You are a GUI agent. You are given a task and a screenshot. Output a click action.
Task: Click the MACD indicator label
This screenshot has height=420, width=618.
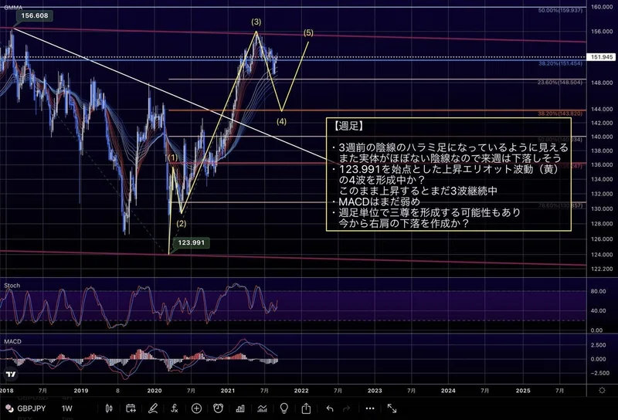(12, 341)
